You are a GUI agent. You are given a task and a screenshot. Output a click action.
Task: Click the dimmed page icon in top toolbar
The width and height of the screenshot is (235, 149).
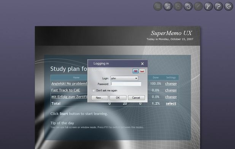point(178,6)
